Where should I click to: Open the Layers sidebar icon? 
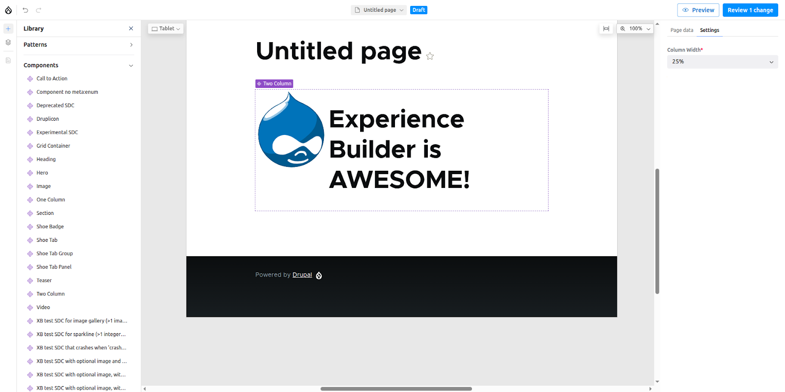click(x=8, y=43)
